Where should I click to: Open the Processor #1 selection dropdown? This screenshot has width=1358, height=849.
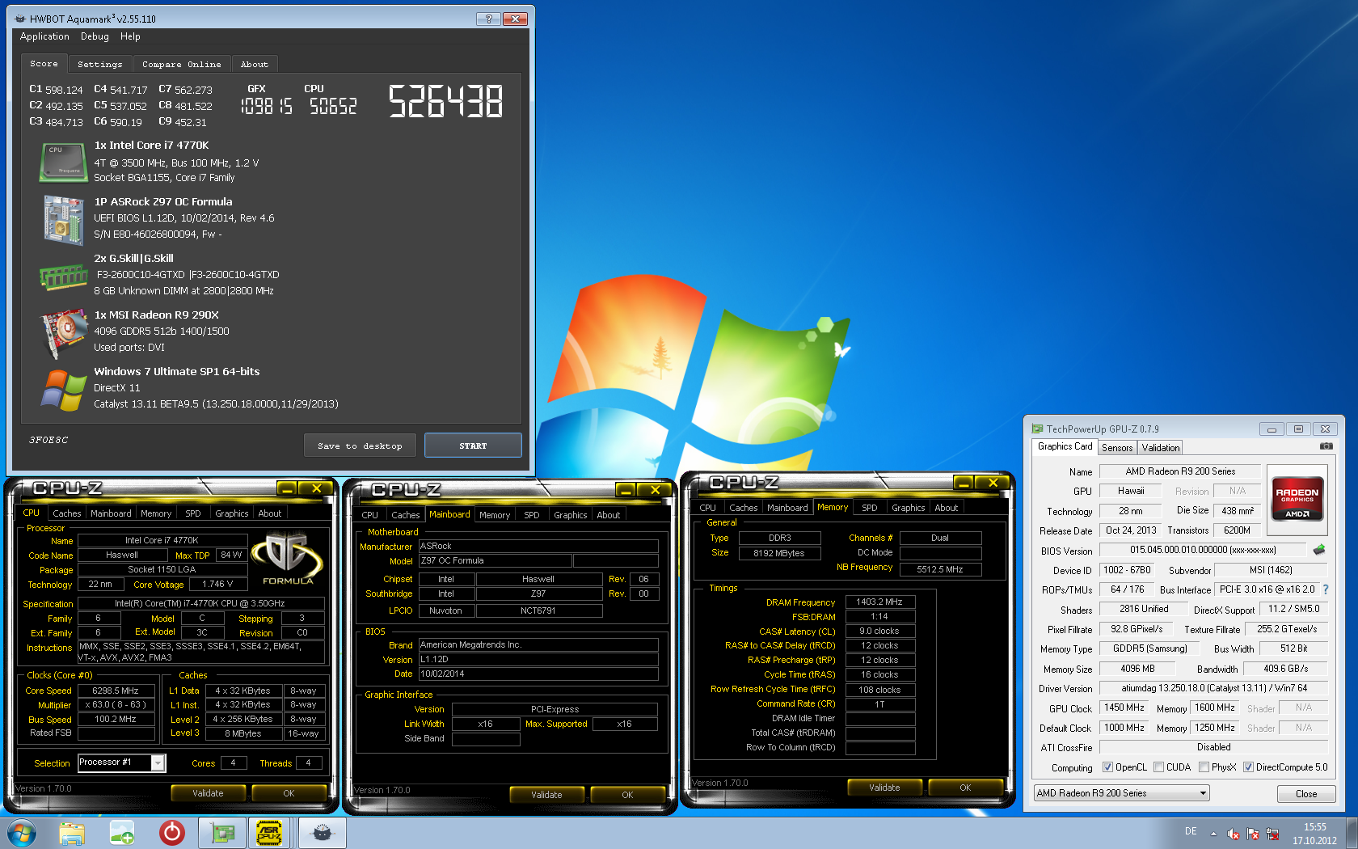click(158, 762)
